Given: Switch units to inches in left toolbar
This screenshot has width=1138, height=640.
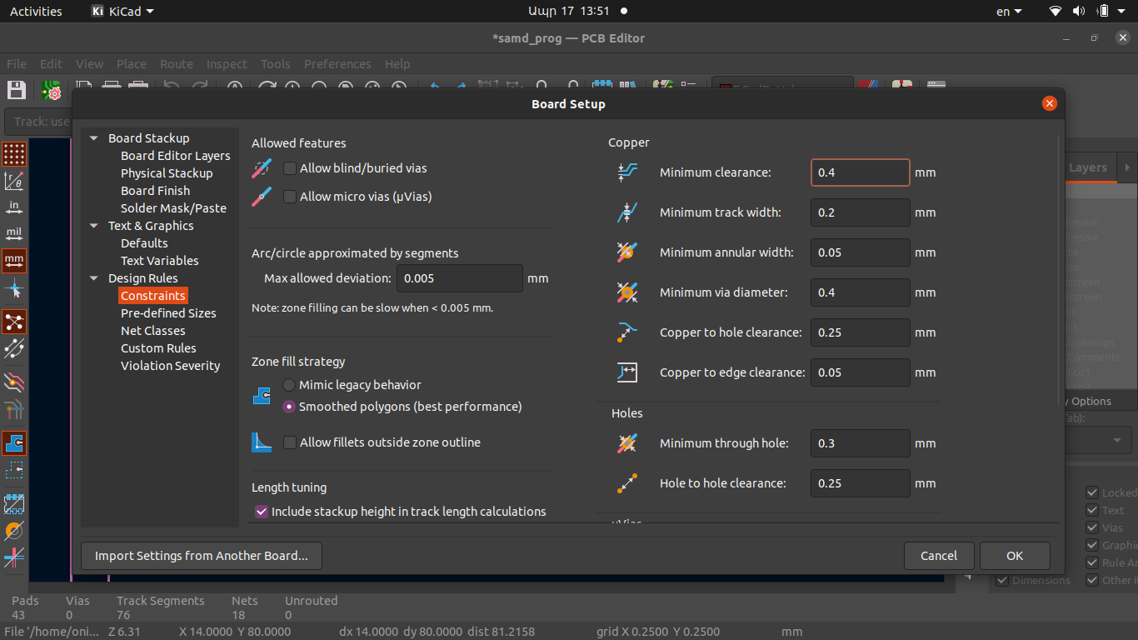Looking at the screenshot, I should (x=14, y=207).
